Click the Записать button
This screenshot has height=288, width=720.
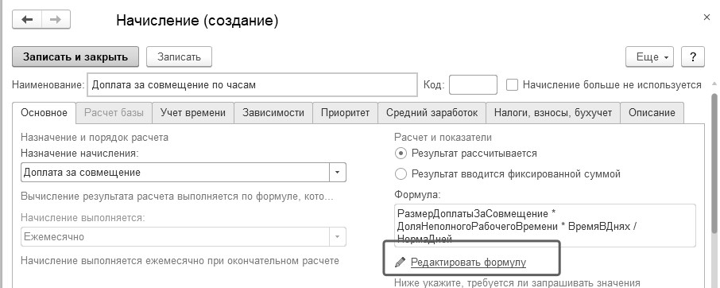tap(179, 57)
